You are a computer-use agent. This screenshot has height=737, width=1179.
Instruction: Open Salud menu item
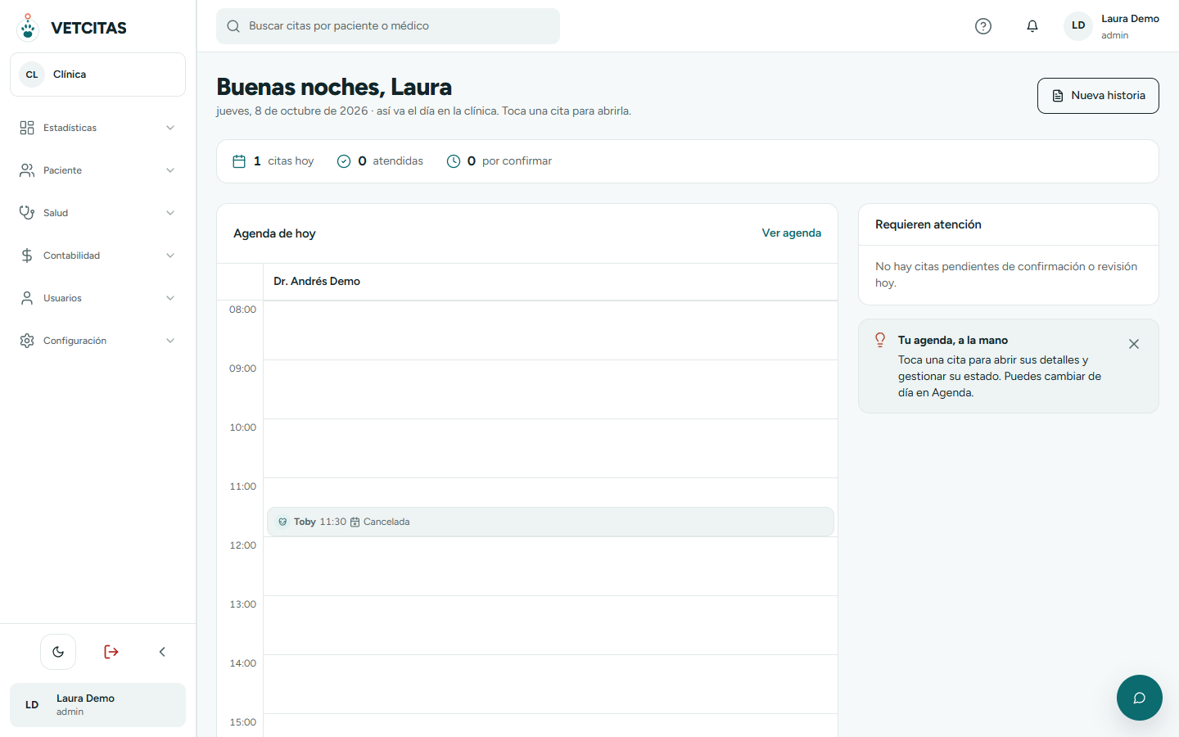click(97, 213)
